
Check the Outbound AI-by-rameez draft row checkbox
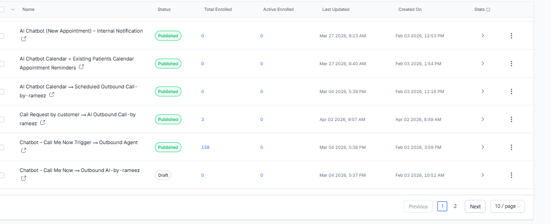coord(2,175)
